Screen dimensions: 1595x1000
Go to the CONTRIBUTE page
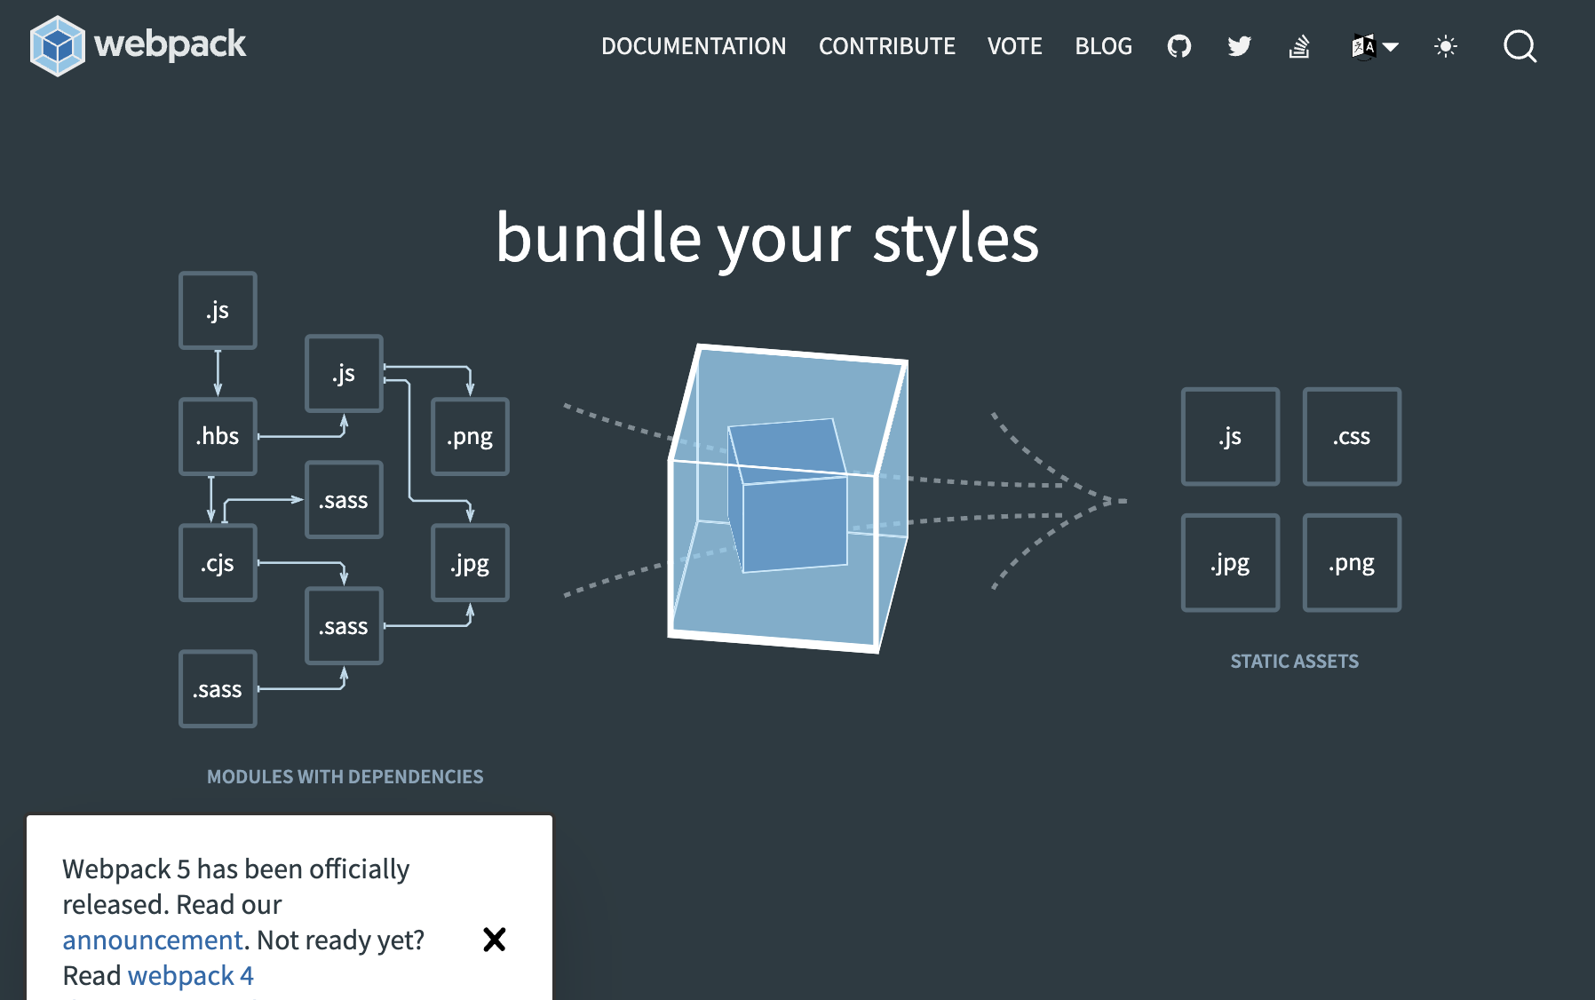click(887, 46)
